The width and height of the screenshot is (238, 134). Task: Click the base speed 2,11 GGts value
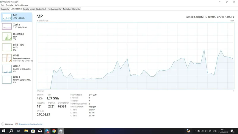93,95
